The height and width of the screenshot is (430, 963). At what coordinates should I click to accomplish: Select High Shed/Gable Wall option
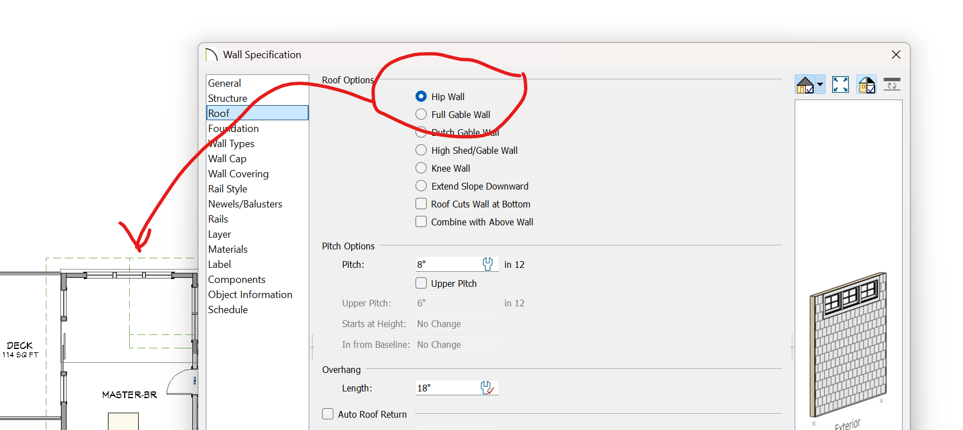(x=421, y=150)
